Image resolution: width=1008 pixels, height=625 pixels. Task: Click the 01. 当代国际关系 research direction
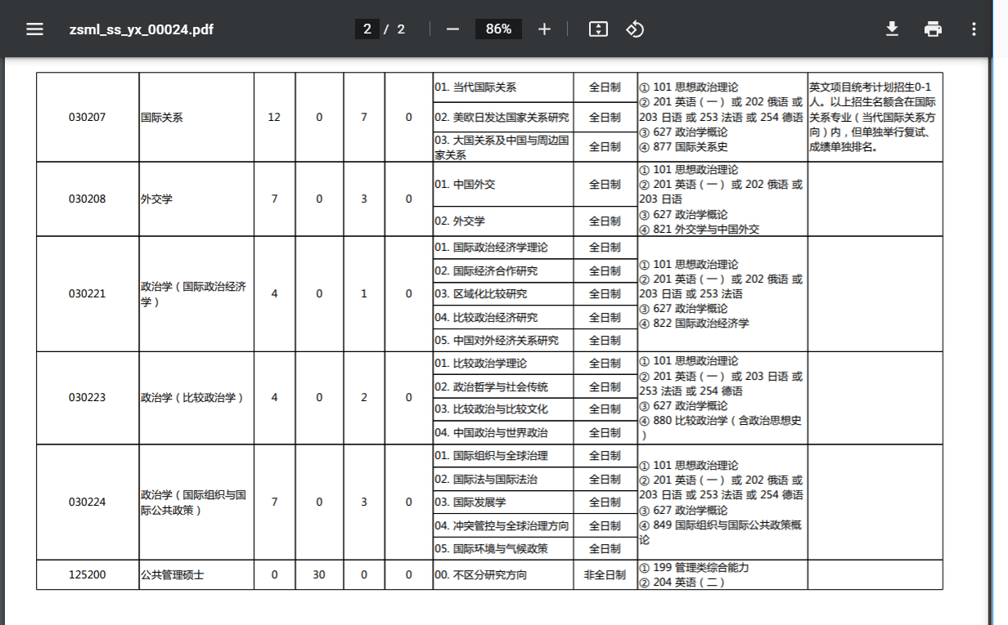click(x=475, y=87)
